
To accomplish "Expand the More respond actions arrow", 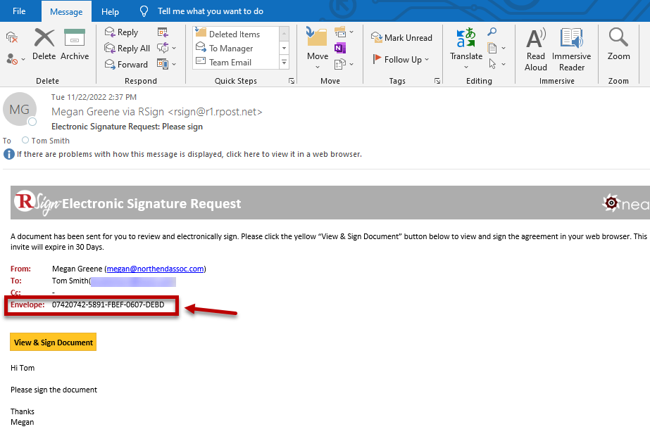I will tap(174, 64).
